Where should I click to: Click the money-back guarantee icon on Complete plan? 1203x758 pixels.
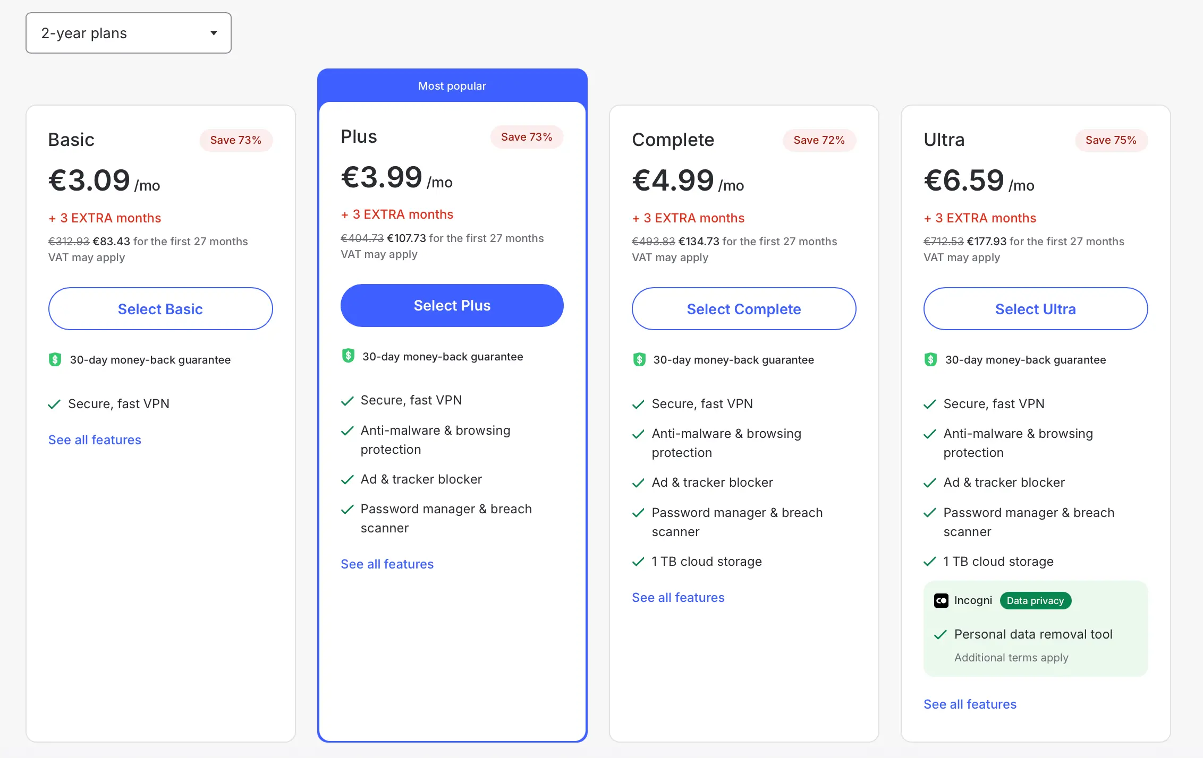pyautogui.click(x=638, y=359)
